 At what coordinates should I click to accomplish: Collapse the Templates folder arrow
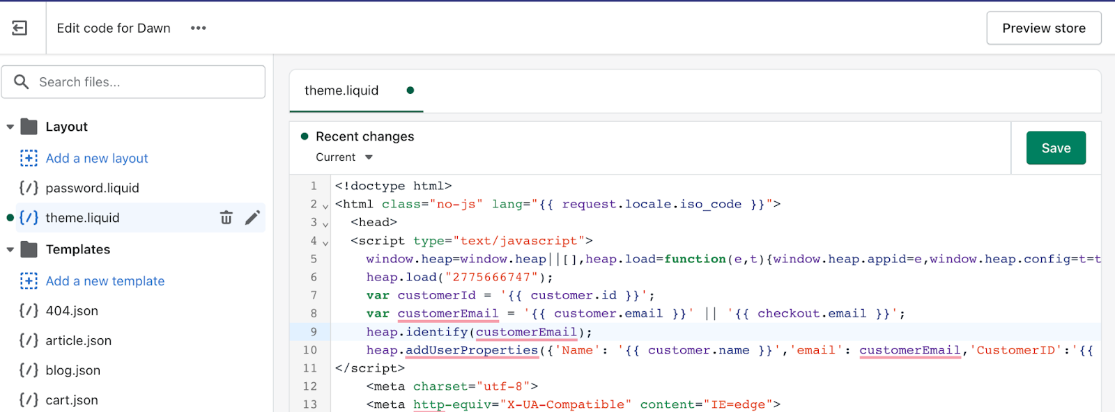point(10,249)
